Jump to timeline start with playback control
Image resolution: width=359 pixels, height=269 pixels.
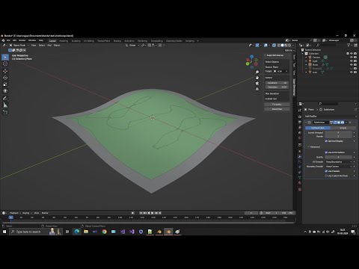pos(141,213)
